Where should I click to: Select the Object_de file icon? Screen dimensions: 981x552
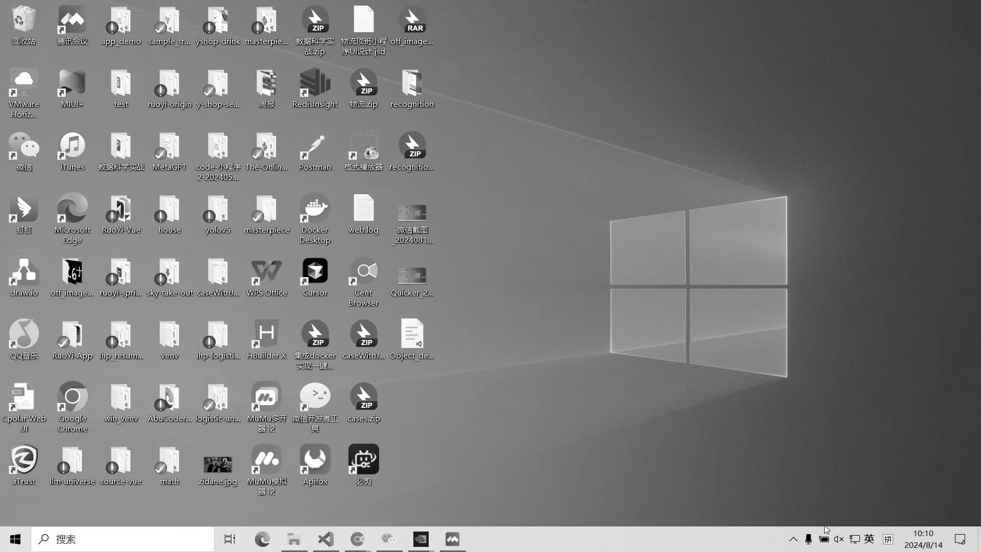(412, 340)
